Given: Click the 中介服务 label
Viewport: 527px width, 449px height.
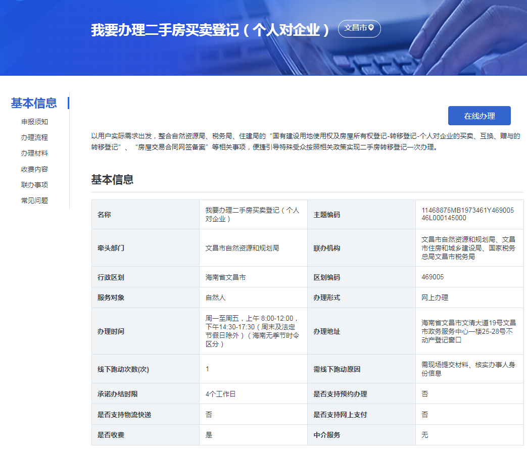Looking at the screenshot, I should (x=327, y=434).
